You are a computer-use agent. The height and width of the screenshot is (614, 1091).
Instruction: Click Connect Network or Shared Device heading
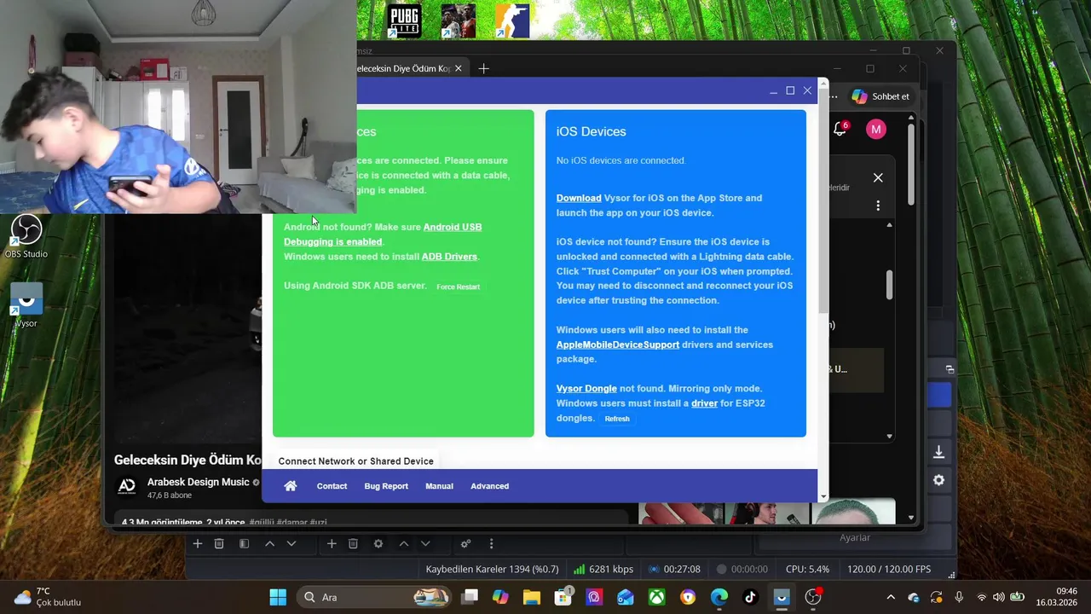[355, 461]
